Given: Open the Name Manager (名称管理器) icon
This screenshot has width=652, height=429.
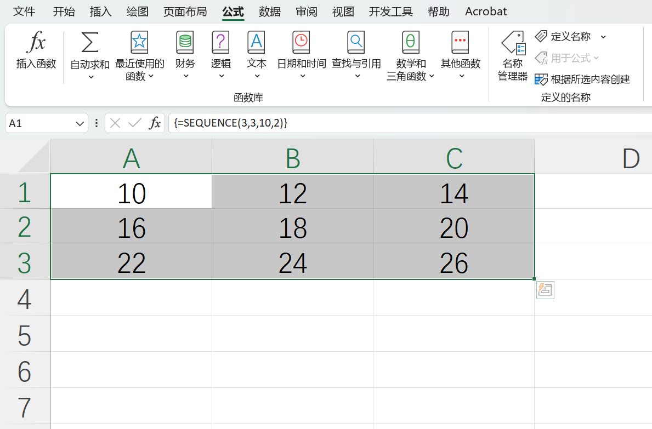Looking at the screenshot, I should tap(513, 43).
